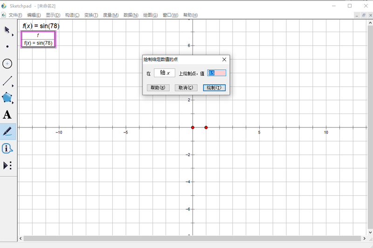Click the 取消(C) button
The image size is (373, 248).
186,88
